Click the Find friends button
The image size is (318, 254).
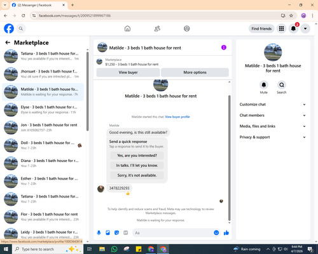click(x=261, y=29)
